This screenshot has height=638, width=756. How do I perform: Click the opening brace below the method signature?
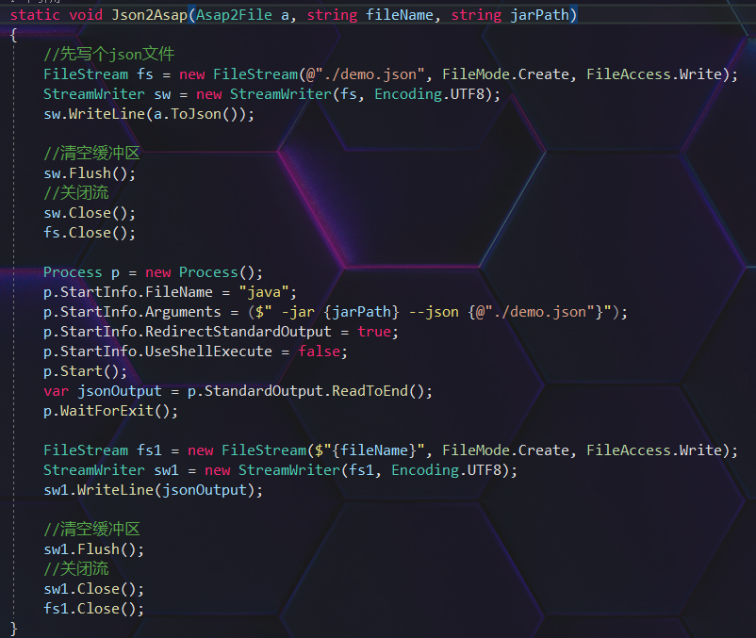(x=11, y=34)
